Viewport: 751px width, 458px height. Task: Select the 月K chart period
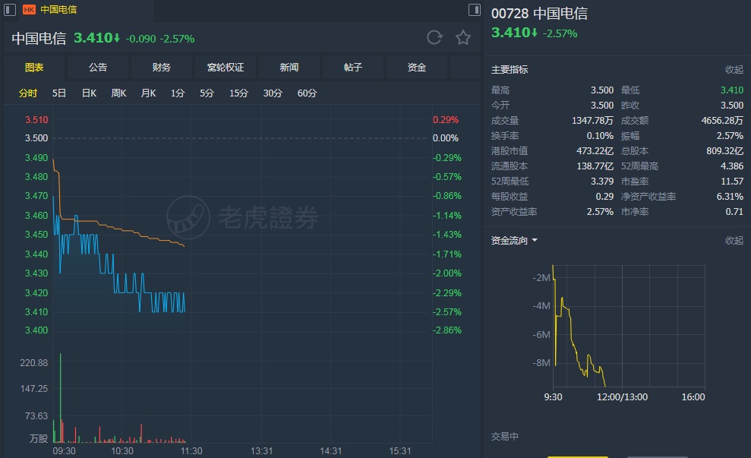click(149, 93)
